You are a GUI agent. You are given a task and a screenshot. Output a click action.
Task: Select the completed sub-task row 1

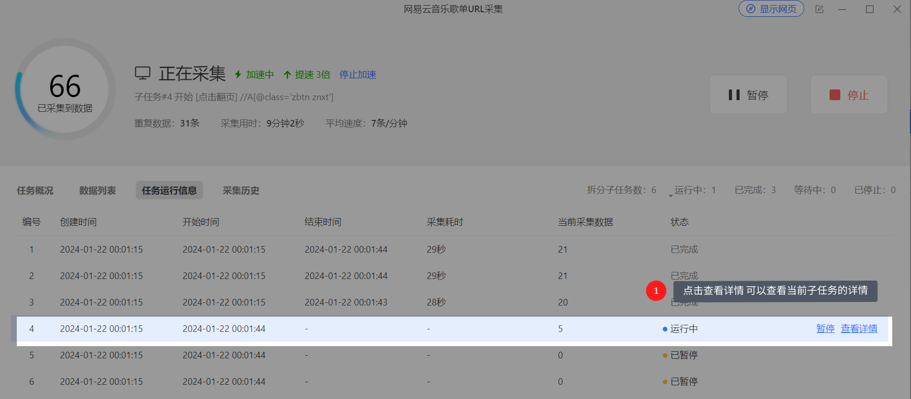[x=453, y=250]
